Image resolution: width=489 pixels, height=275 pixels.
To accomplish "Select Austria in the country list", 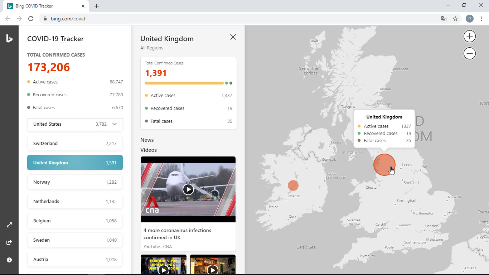I will click(75, 259).
